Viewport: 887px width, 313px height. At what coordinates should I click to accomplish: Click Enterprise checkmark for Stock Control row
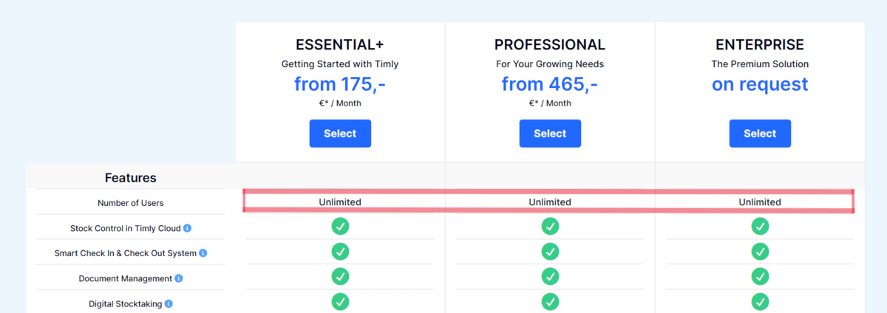click(760, 227)
